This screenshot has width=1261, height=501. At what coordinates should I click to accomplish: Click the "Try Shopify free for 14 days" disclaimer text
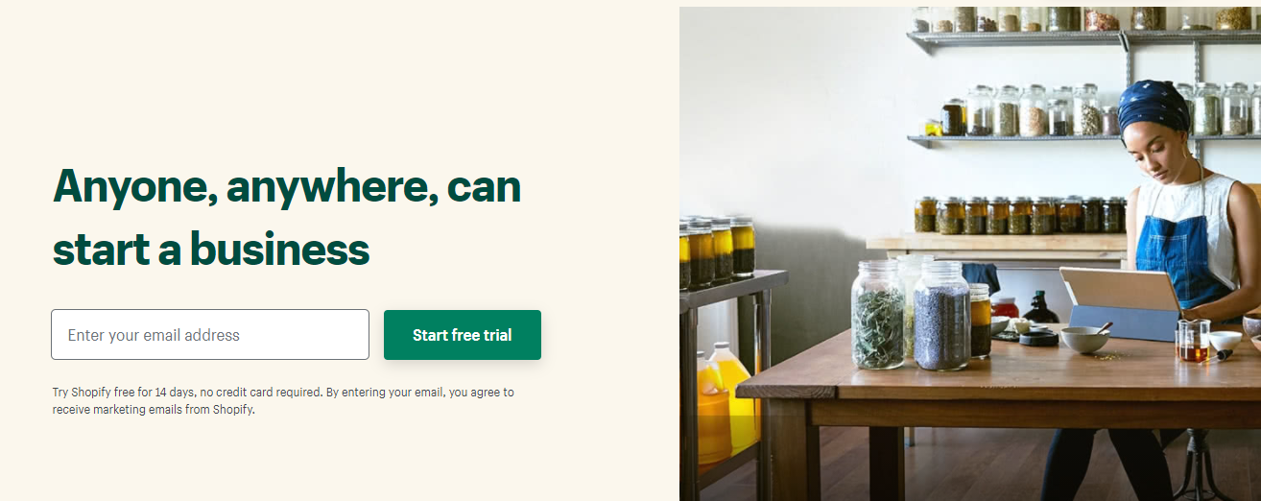[x=283, y=400]
